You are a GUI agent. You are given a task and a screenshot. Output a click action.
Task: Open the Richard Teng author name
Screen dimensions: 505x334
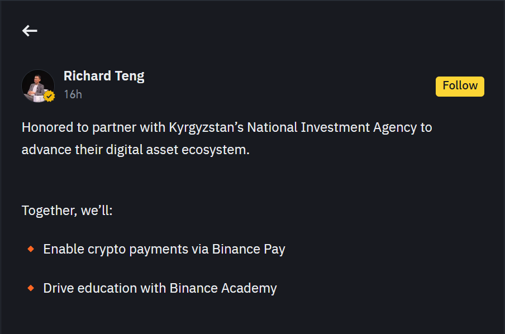click(x=104, y=76)
